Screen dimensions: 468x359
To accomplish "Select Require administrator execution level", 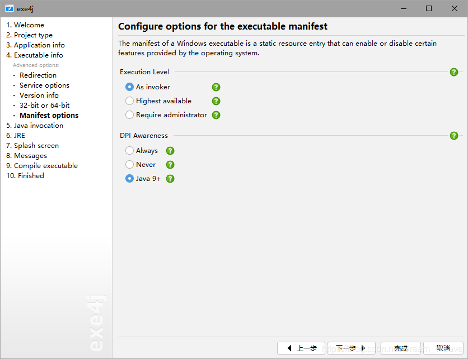I will [130, 115].
